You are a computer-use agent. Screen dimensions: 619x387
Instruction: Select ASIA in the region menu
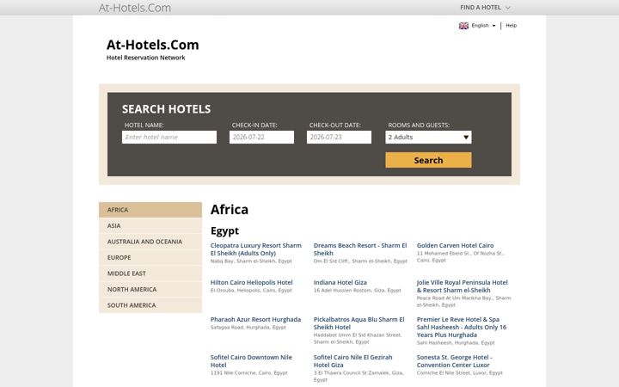tap(150, 225)
